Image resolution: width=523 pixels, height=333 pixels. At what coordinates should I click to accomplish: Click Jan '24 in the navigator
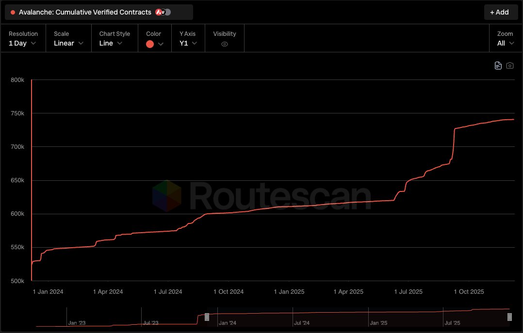(228, 323)
